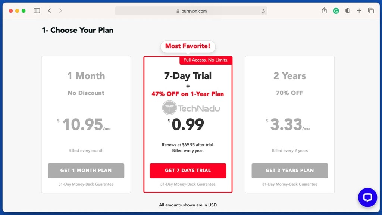
Task: Select the 1 Month plan card heading
Action: [x=86, y=76]
